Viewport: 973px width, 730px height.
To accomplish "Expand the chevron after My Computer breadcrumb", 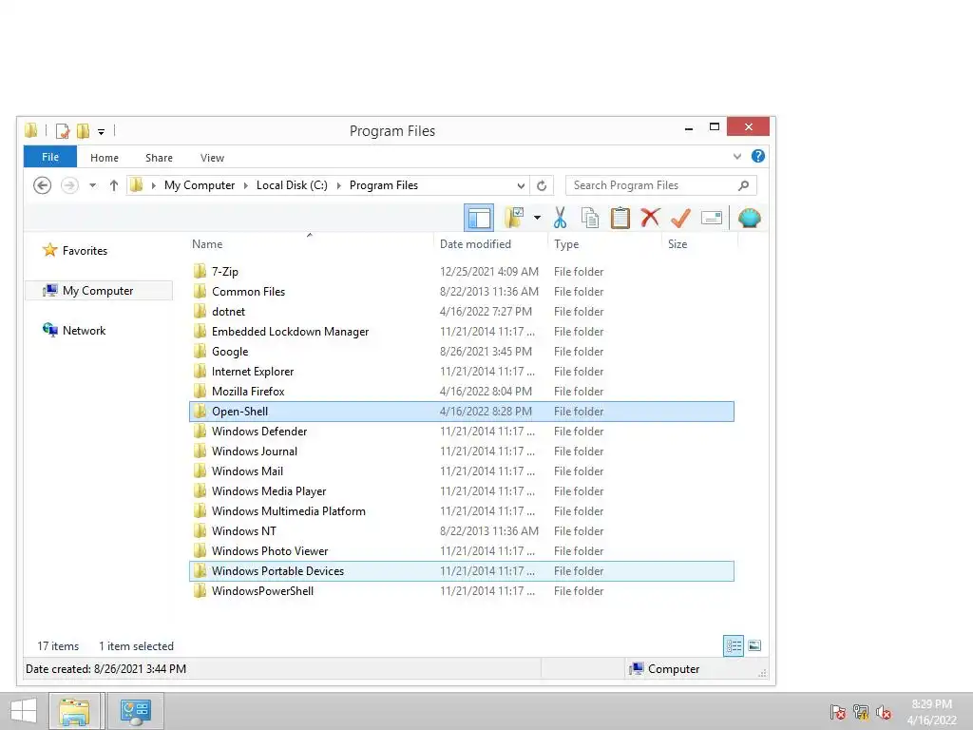I will click(x=246, y=185).
